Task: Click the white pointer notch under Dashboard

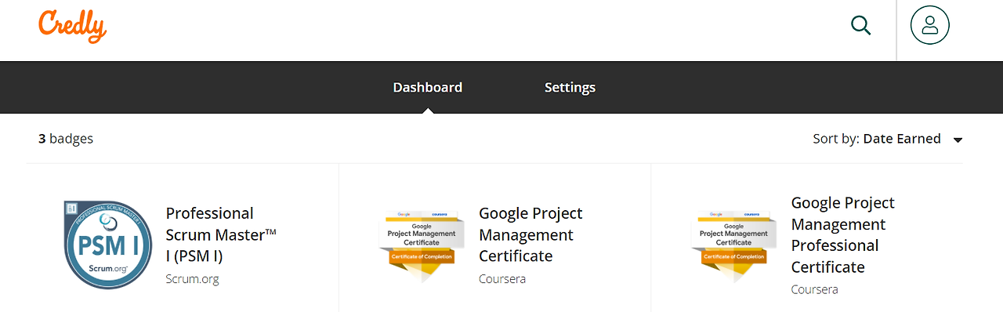Action: pyautogui.click(x=428, y=110)
